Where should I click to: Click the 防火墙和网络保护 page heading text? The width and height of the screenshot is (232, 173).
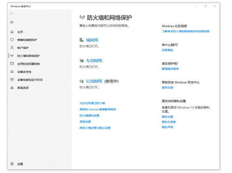click(x=109, y=18)
